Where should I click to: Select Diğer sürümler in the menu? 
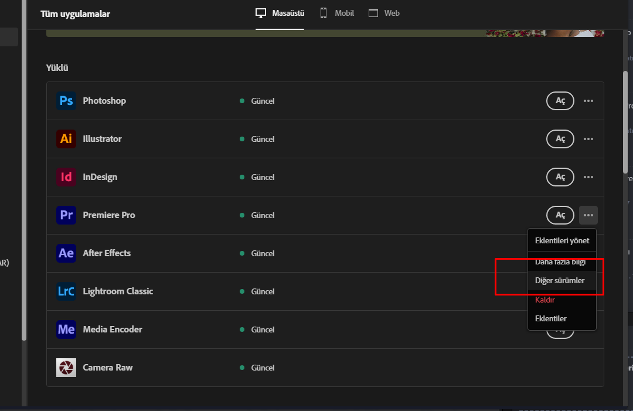[x=562, y=281]
